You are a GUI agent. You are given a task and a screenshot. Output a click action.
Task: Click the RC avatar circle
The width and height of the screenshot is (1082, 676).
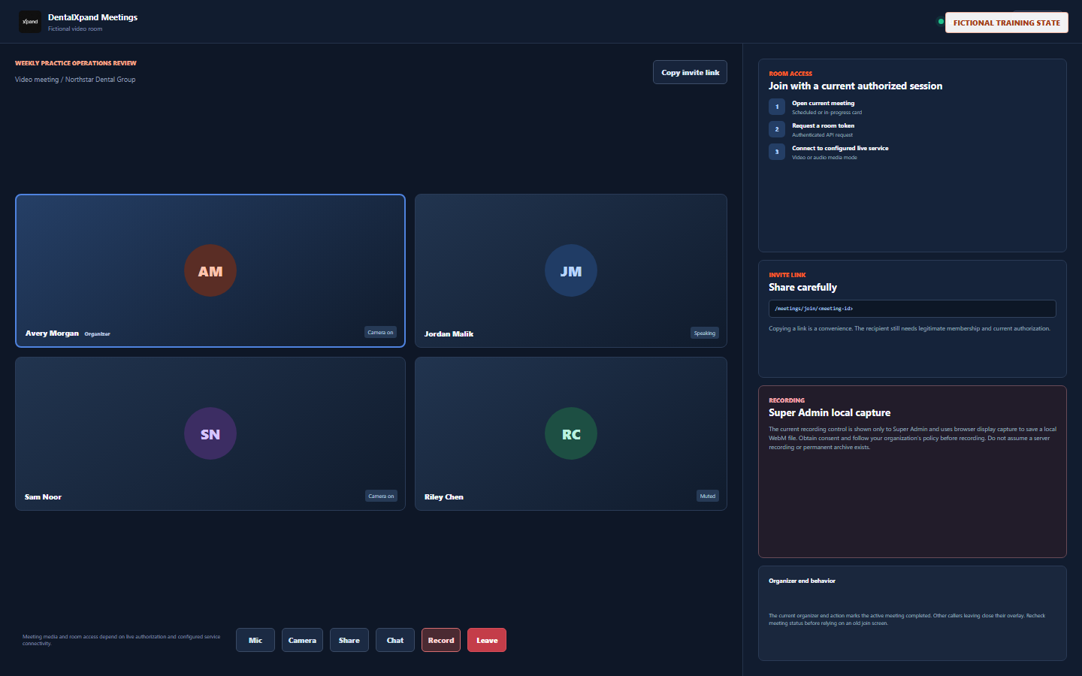[x=571, y=433]
